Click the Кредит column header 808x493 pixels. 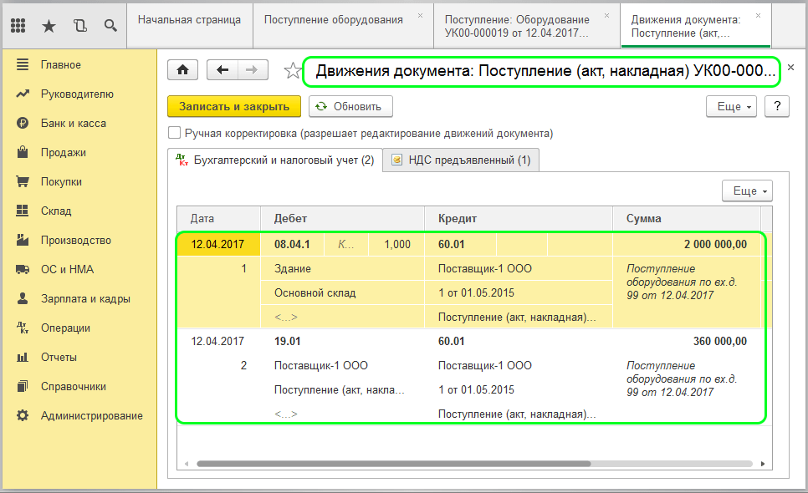(x=519, y=219)
